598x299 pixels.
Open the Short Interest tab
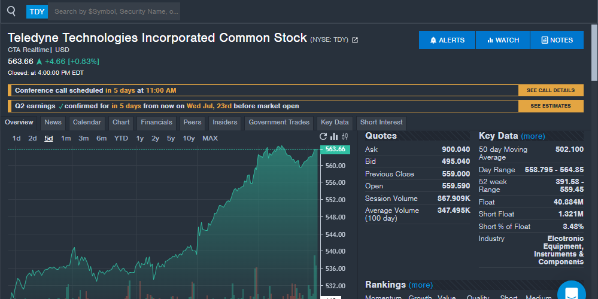point(381,122)
